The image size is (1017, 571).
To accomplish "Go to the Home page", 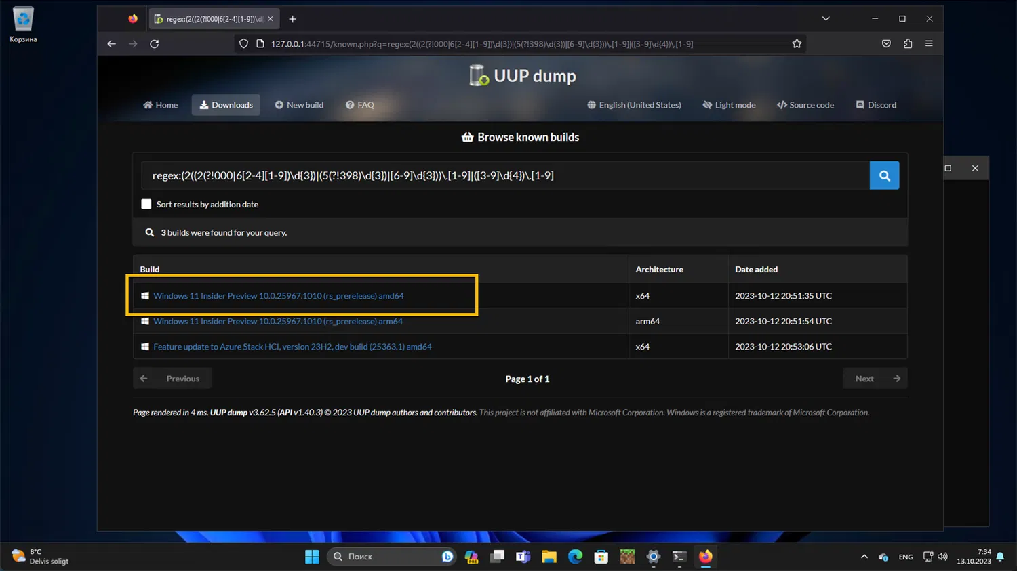I will 161,105.
